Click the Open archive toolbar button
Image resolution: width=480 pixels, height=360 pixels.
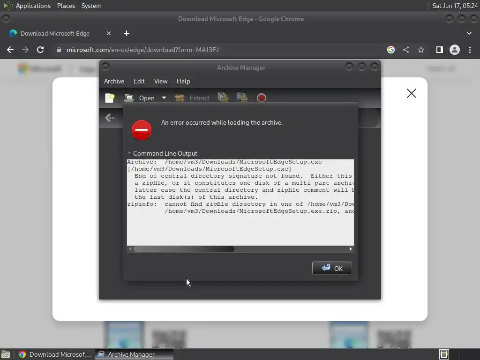click(140, 98)
